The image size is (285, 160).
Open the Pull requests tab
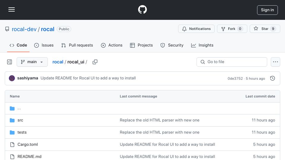tap(77, 45)
